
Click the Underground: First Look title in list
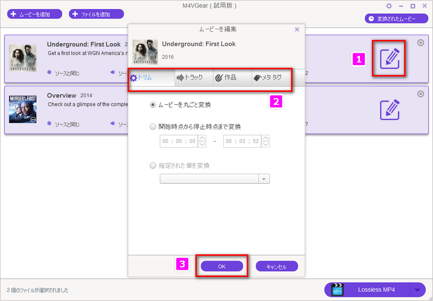84,44
